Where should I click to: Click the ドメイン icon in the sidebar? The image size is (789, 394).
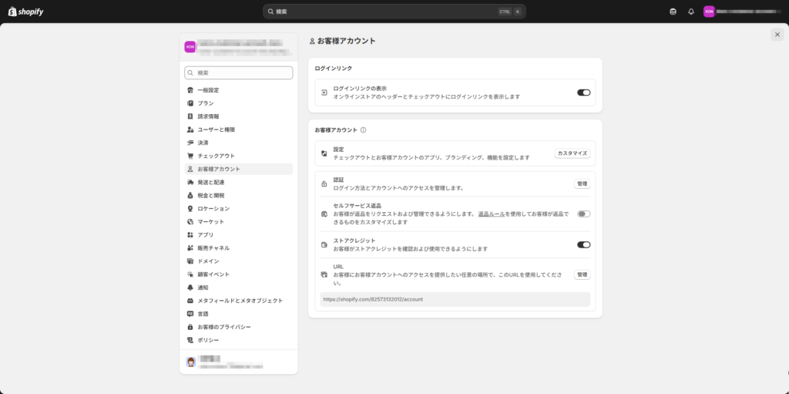click(190, 261)
